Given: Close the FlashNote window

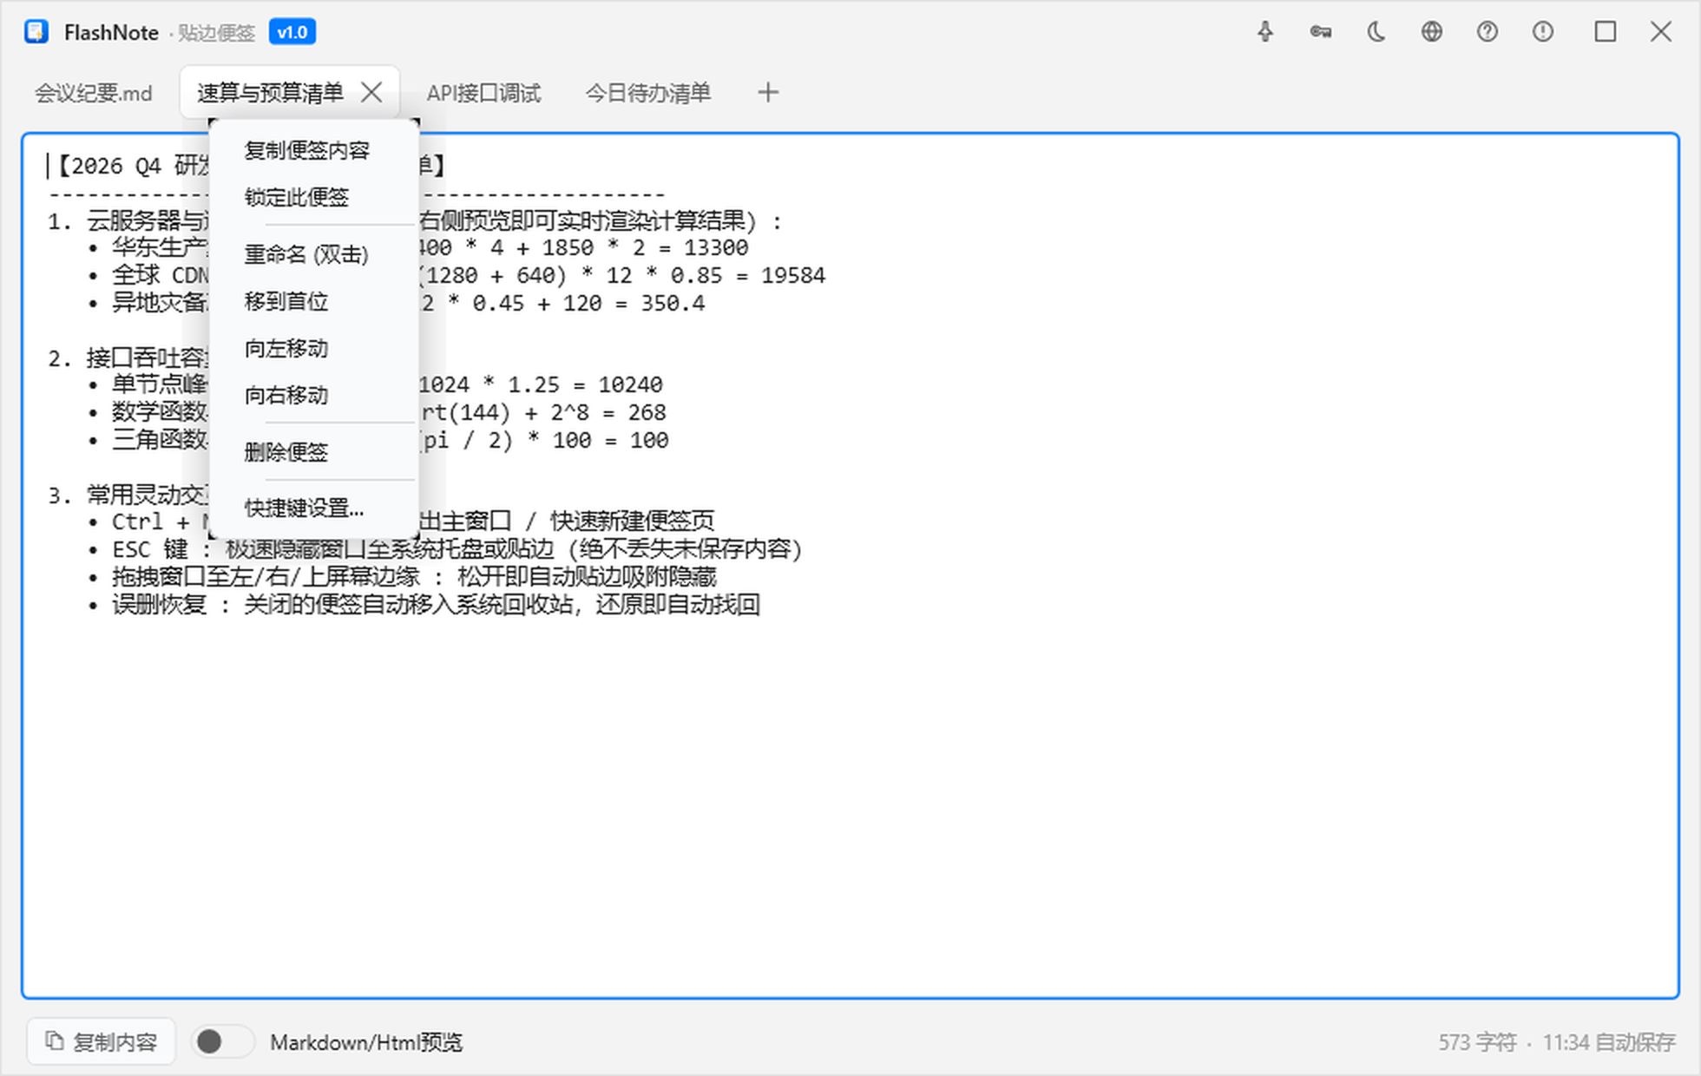Looking at the screenshot, I should coord(1661,32).
